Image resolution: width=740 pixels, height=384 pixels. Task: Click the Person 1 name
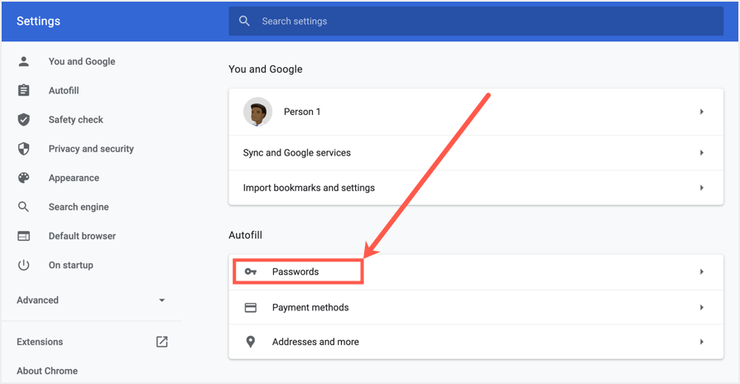(302, 112)
